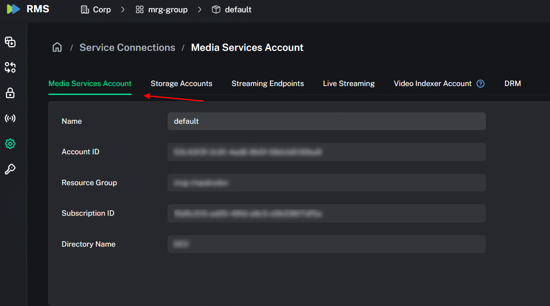The image size is (550, 306).
Task: Open the Streaming Endpoints tab
Action: (268, 83)
